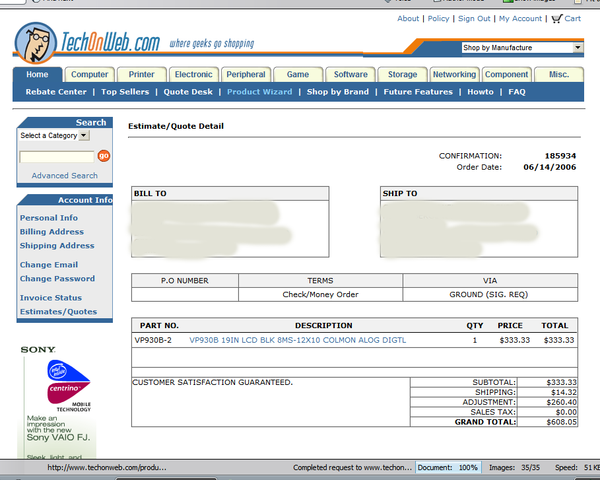Click the Intel Centrino advertisement badge
The image size is (600, 480).
click(x=69, y=382)
